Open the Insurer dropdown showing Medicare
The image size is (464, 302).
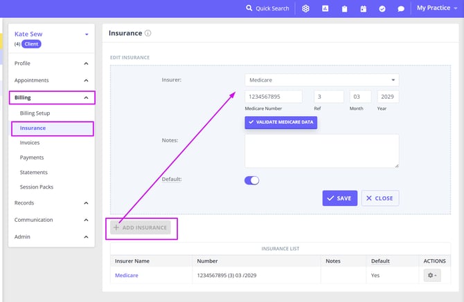pos(321,80)
